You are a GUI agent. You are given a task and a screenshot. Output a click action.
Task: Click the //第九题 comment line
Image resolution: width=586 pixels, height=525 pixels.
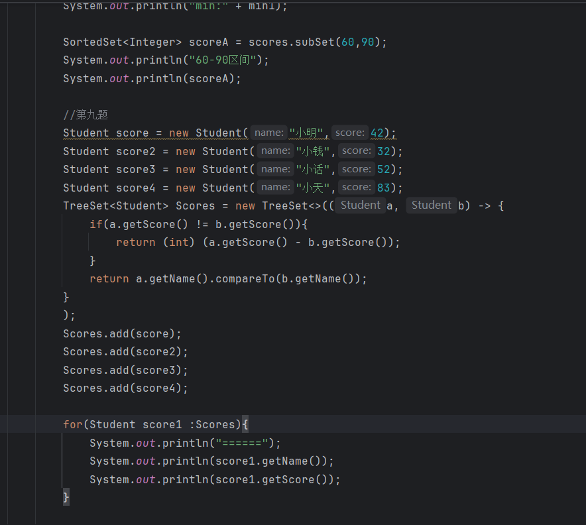86,115
